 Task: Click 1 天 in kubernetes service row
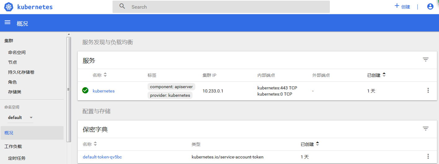(371, 91)
